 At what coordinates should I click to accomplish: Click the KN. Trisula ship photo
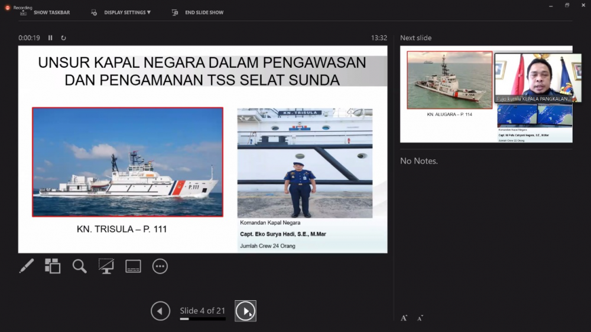click(x=128, y=162)
